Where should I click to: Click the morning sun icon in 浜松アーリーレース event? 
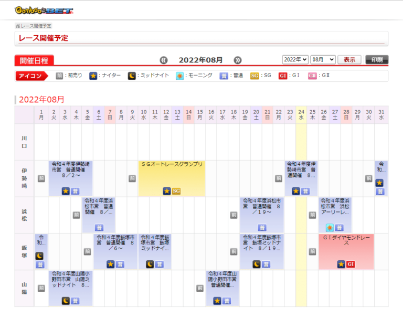[329, 228]
